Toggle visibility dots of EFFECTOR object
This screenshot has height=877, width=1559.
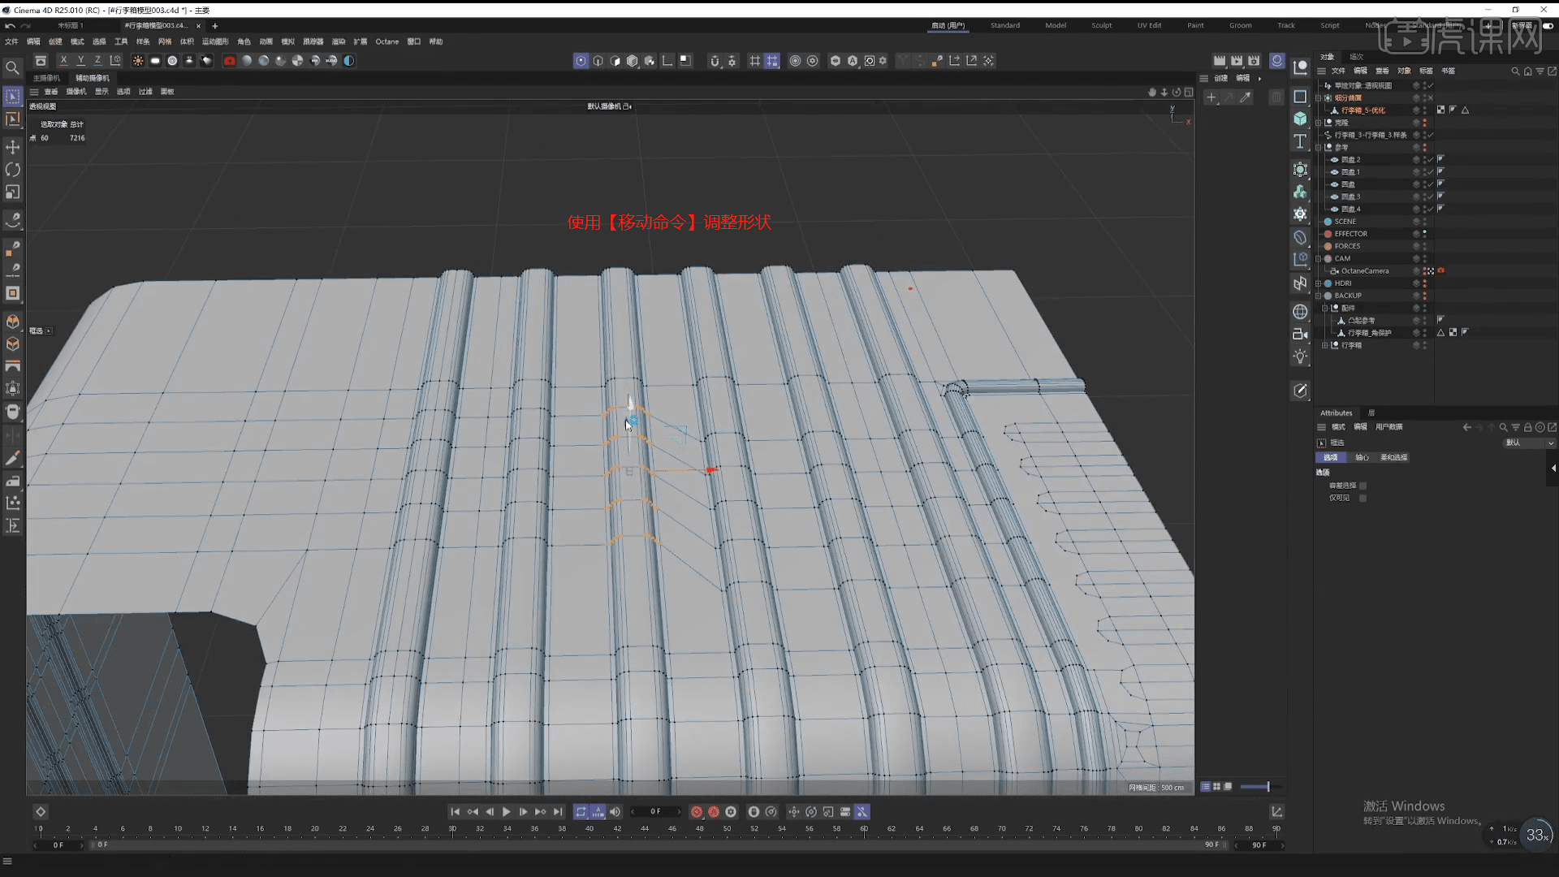(1424, 234)
